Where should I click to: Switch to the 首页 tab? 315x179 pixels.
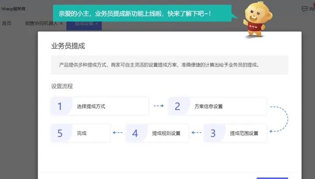tap(7, 23)
